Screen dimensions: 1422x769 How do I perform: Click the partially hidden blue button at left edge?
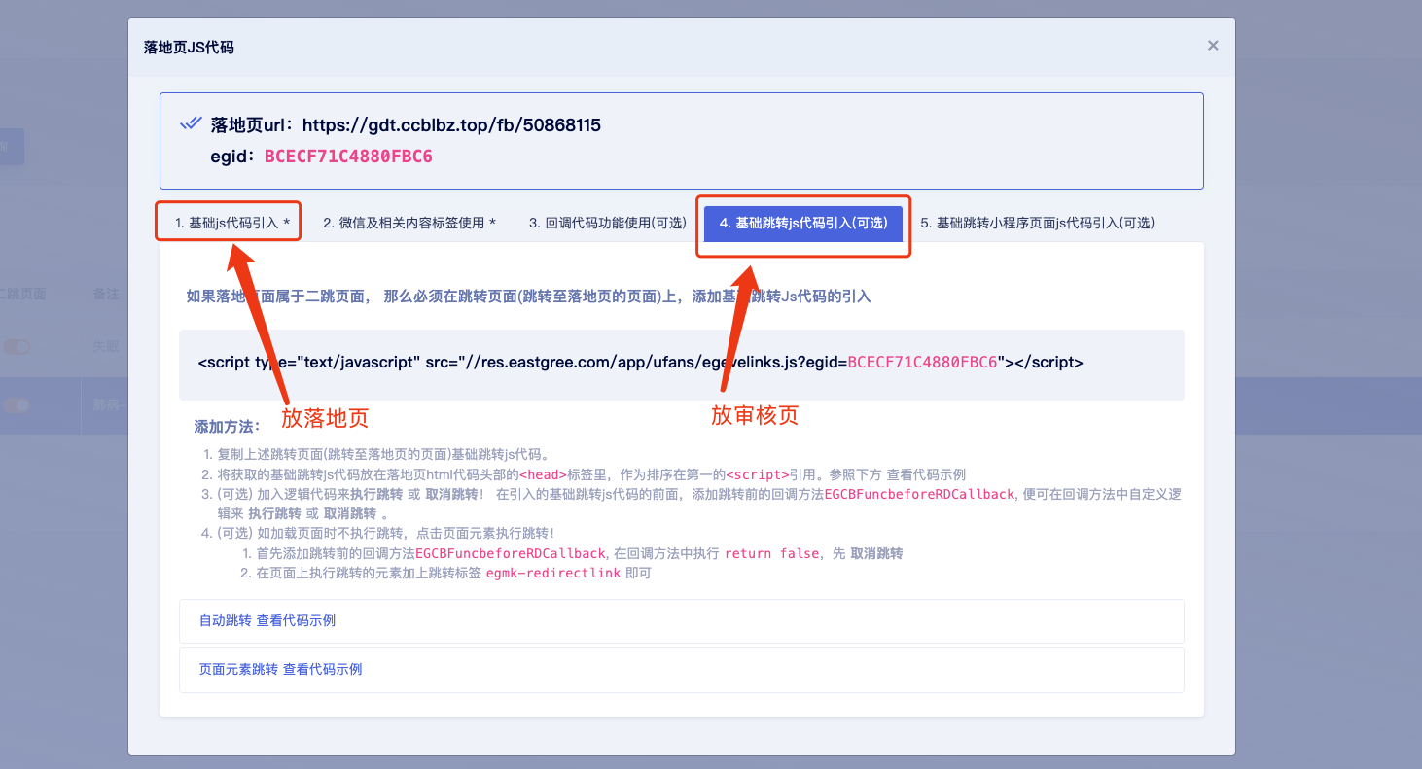coord(11,146)
